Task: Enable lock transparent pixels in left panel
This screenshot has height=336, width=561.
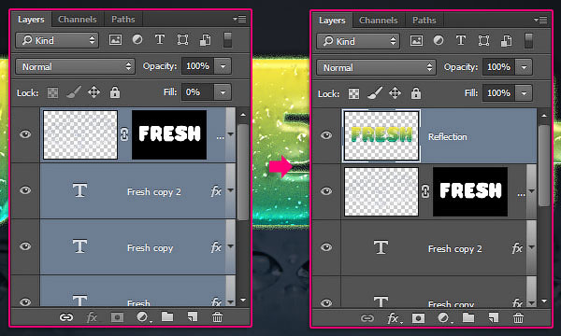Action: click(x=52, y=92)
